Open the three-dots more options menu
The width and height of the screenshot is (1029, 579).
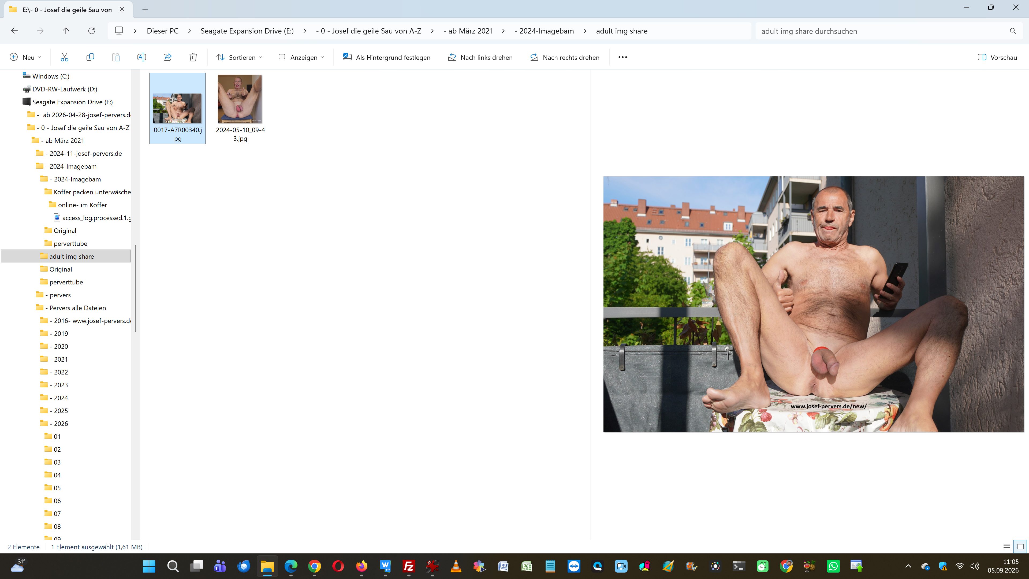[622, 57]
